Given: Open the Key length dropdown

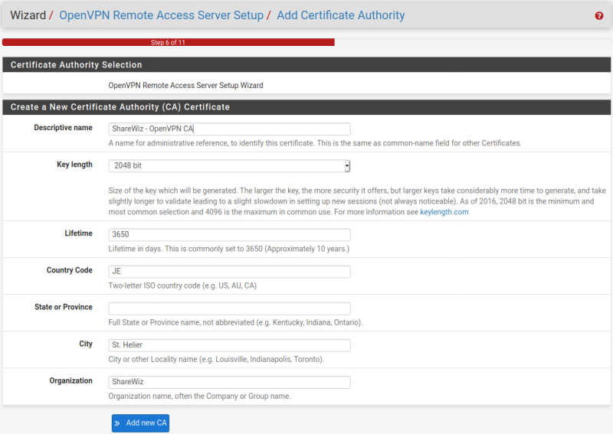Looking at the screenshot, I should tap(229, 165).
